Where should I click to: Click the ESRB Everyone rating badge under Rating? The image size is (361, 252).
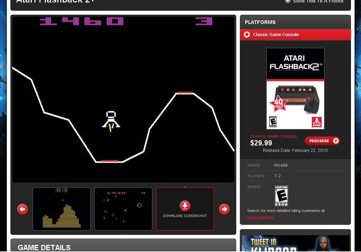click(x=281, y=196)
